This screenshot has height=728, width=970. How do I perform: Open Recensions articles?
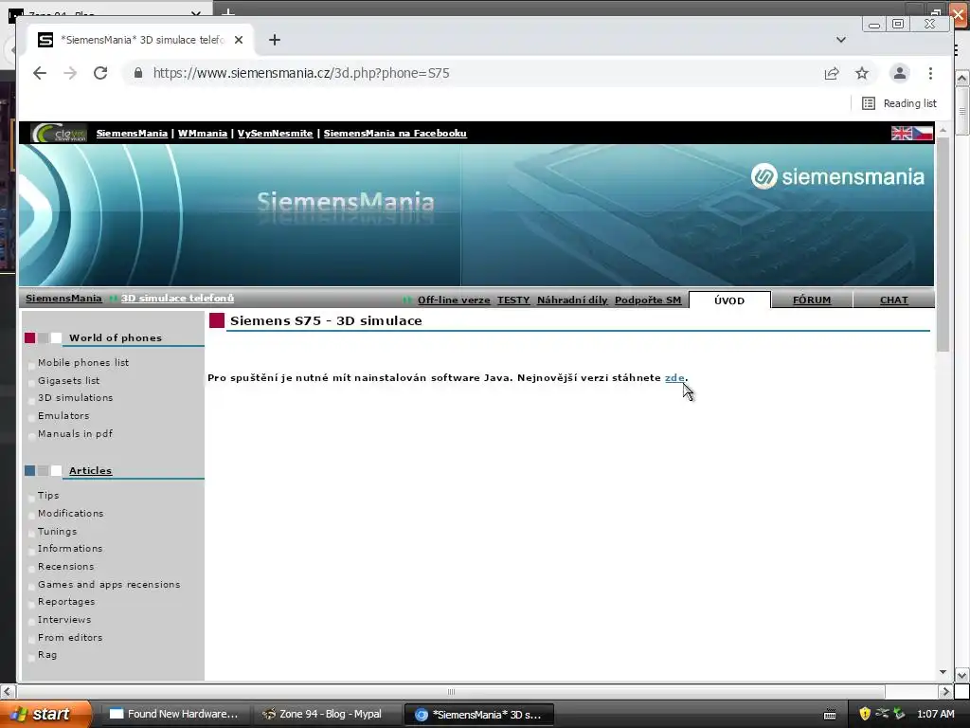[x=65, y=567]
